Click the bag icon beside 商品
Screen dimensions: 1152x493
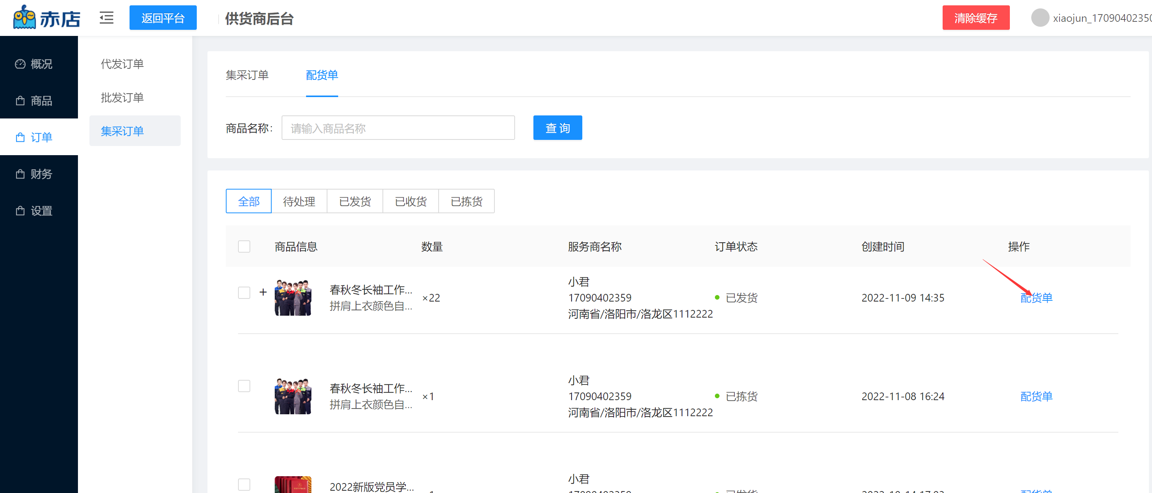20,101
